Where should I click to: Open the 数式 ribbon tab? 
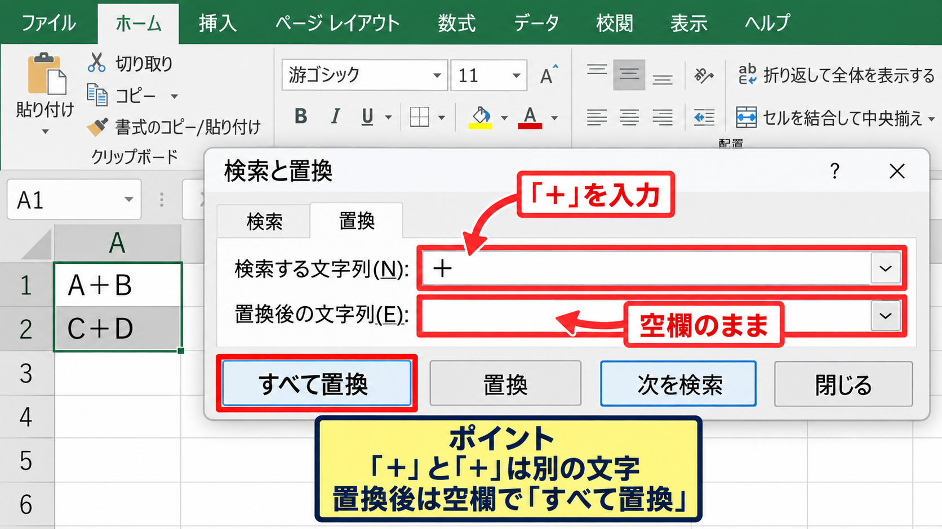tap(457, 24)
